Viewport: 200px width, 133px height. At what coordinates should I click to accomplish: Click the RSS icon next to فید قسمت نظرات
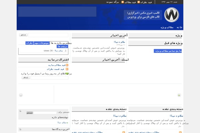(x=67, y=69)
